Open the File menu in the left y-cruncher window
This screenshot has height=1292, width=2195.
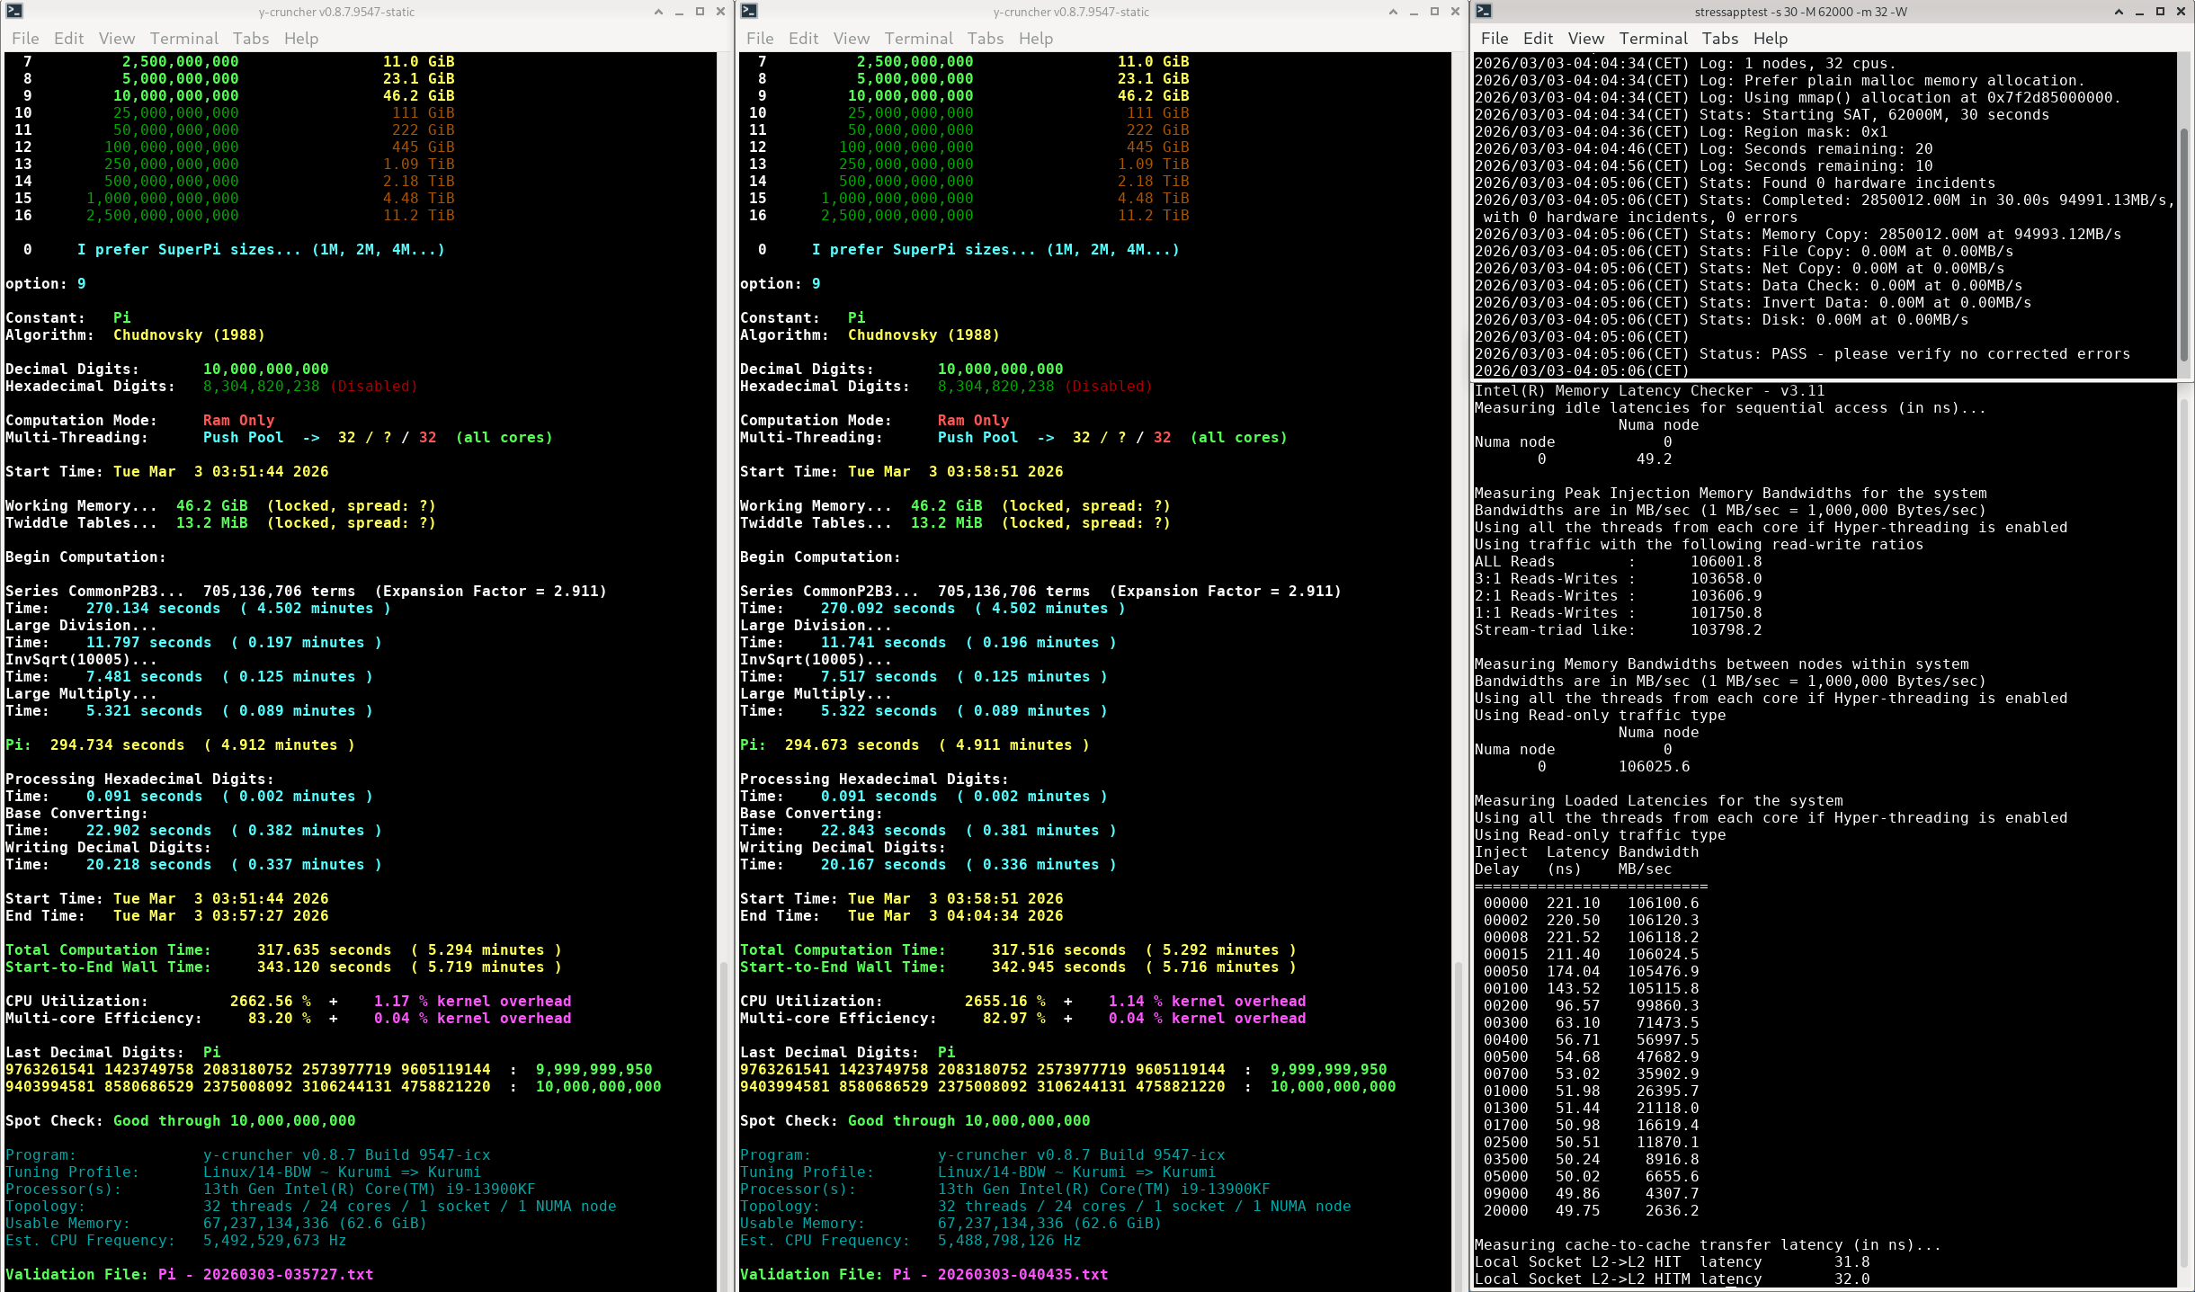(x=25, y=39)
